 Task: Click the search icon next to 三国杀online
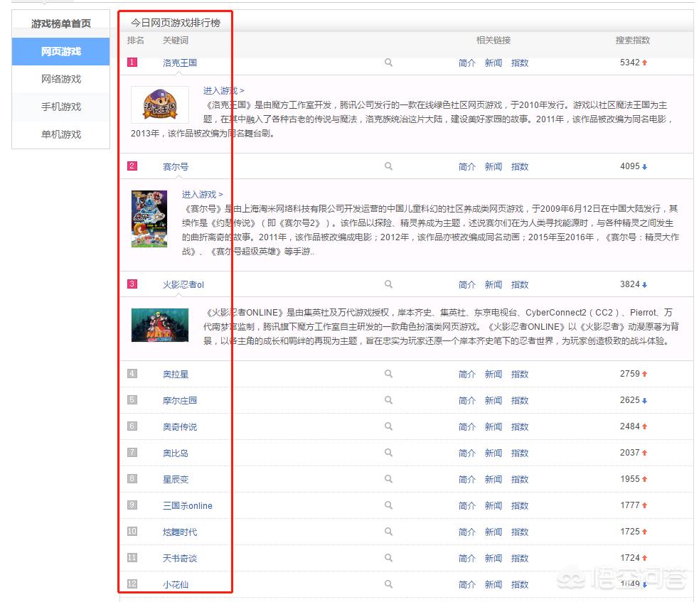[388, 505]
